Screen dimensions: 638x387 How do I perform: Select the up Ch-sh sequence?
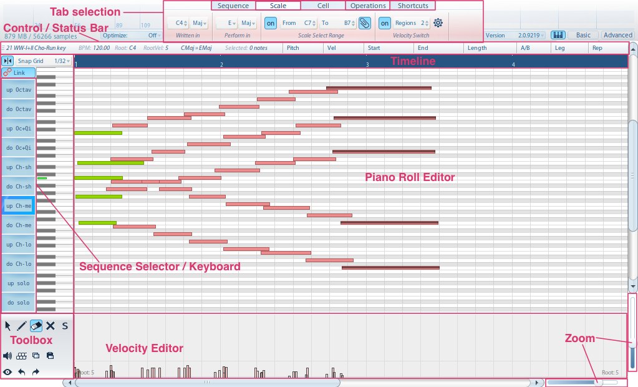point(18,167)
